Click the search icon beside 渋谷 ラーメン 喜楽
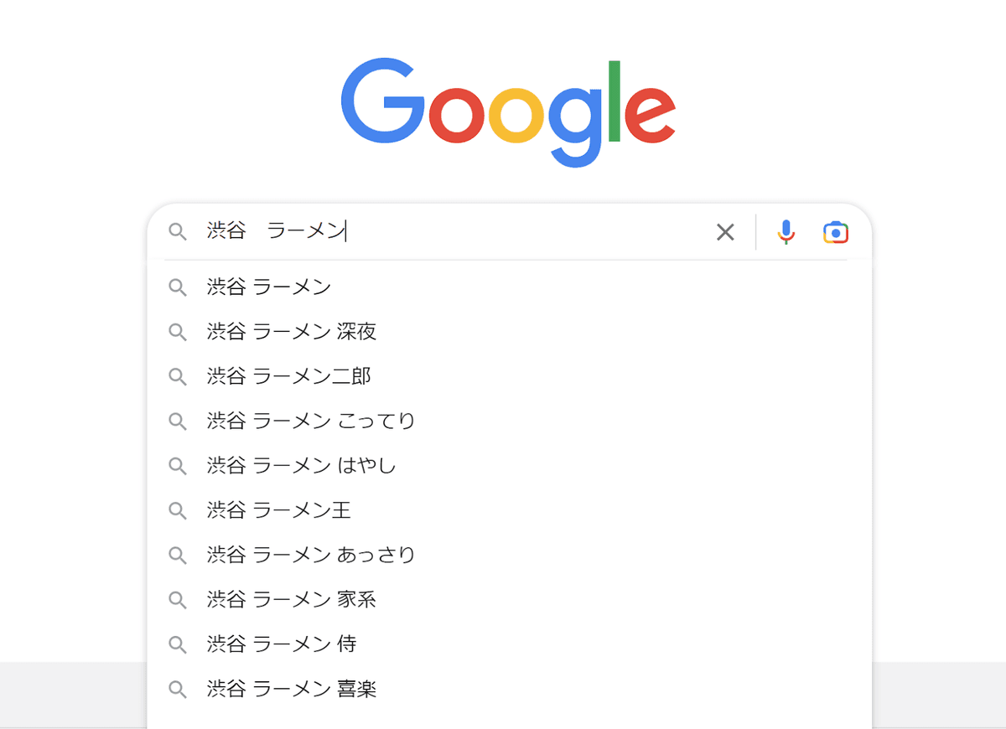The width and height of the screenshot is (1006, 729). (178, 689)
